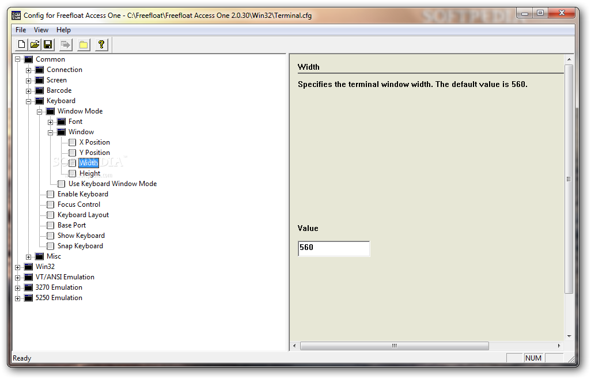Expand the 3270 Emulation tree node
Viewport: 591px width, 379px height.
point(17,288)
